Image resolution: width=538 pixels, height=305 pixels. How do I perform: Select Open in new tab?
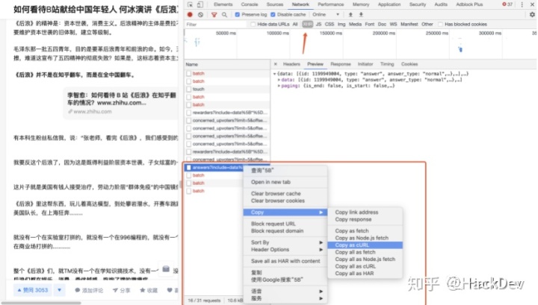pyautogui.click(x=285, y=182)
